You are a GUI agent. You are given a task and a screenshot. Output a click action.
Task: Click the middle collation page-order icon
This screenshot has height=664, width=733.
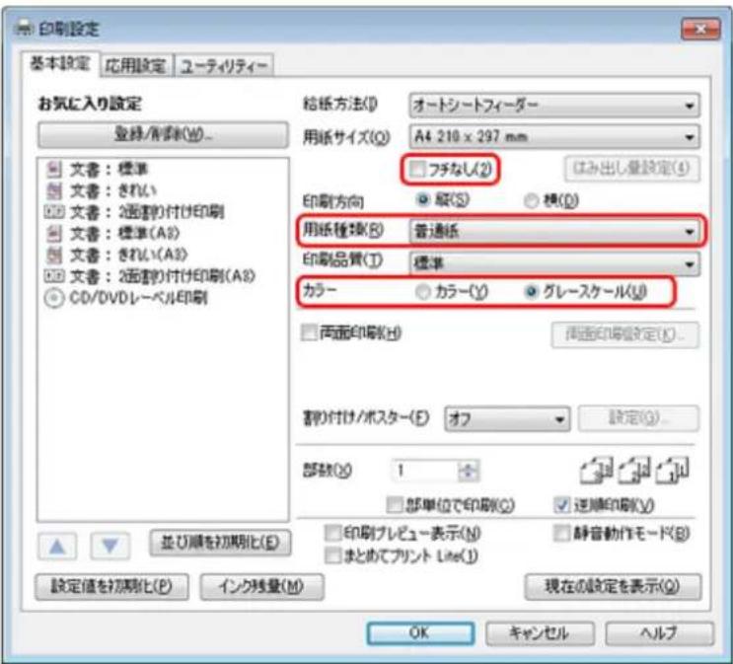coord(634,471)
